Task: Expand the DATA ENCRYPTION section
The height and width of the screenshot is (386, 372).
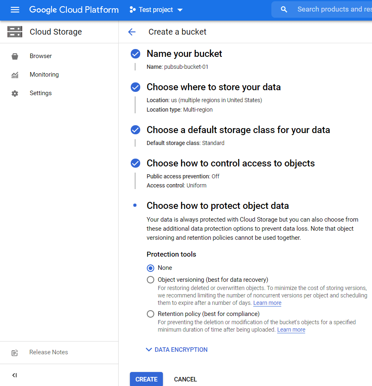Action: point(177,349)
